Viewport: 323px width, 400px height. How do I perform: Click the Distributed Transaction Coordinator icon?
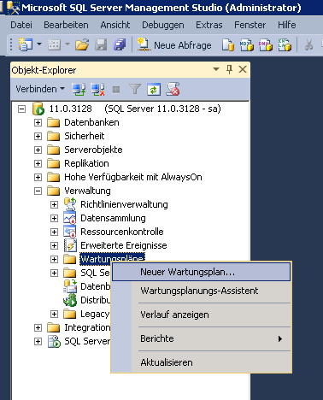pos(70,300)
